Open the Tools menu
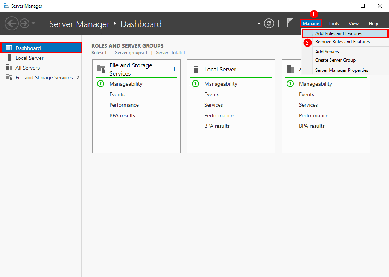Viewport: 389px width, 277px height. coord(333,24)
